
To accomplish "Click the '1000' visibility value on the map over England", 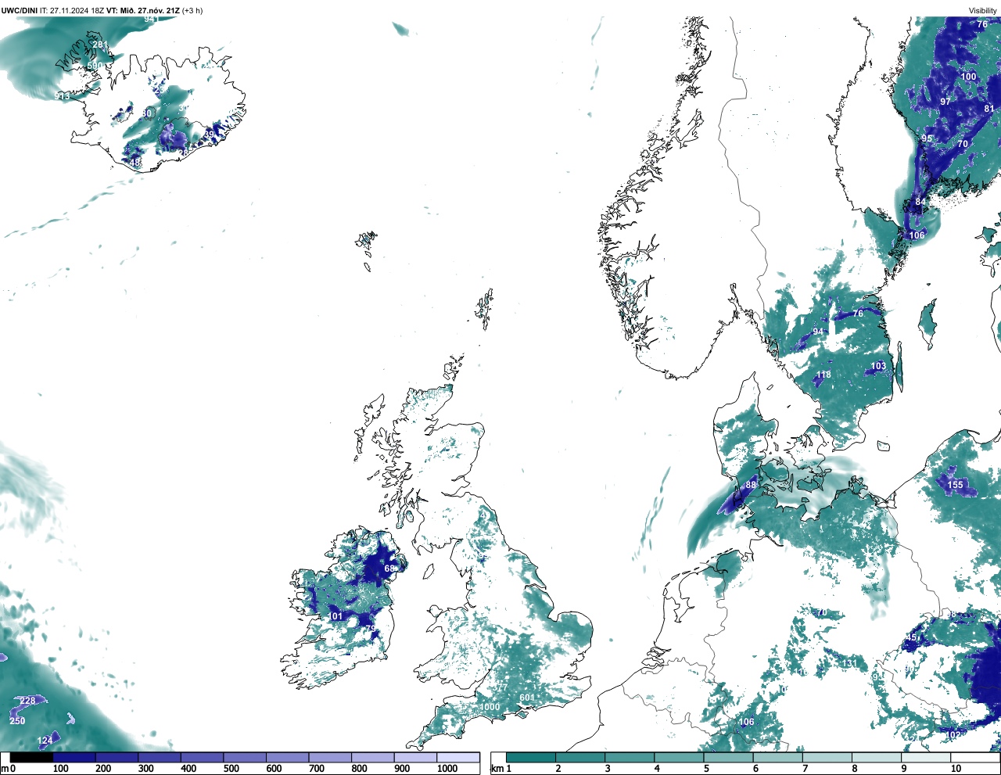I will (490, 707).
